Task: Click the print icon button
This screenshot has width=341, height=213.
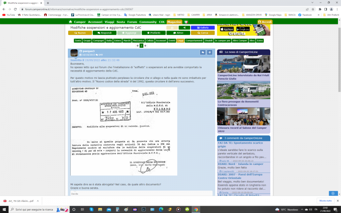Action: click(x=172, y=27)
